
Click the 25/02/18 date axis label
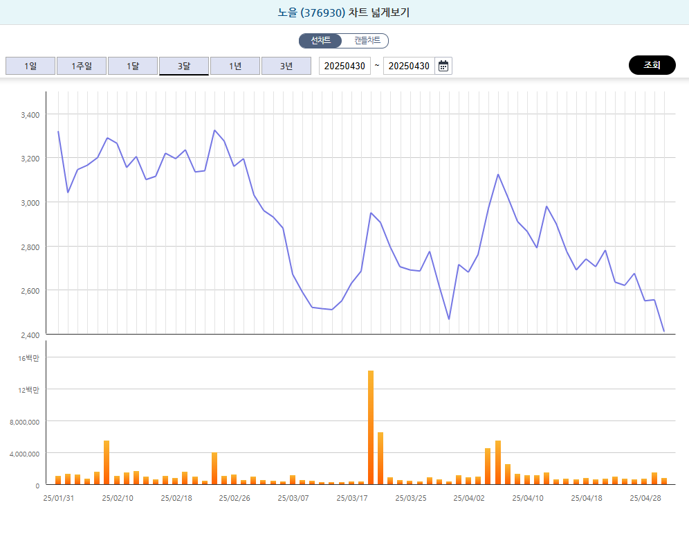176,498
